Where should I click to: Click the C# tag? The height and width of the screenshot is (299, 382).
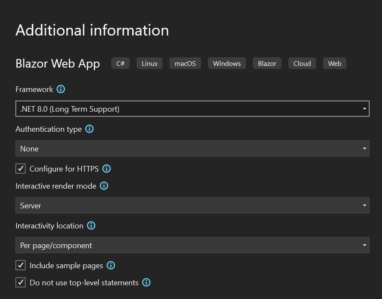tap(120, 63)
